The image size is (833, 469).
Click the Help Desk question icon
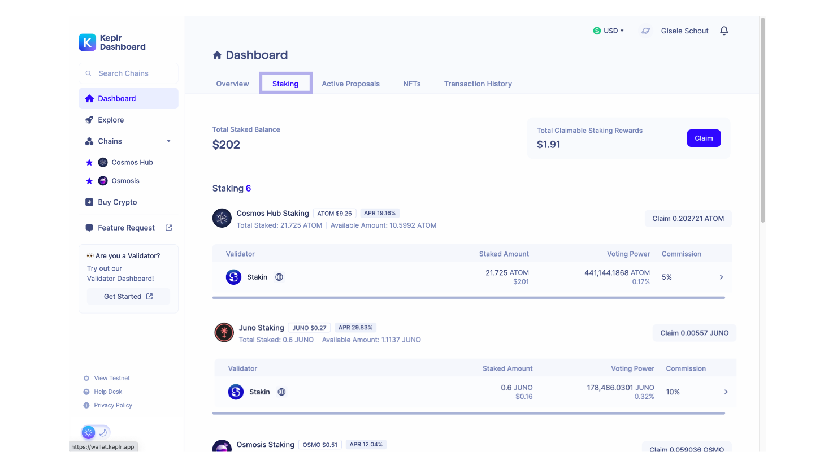pyautogui.click(x=86, y=392)
